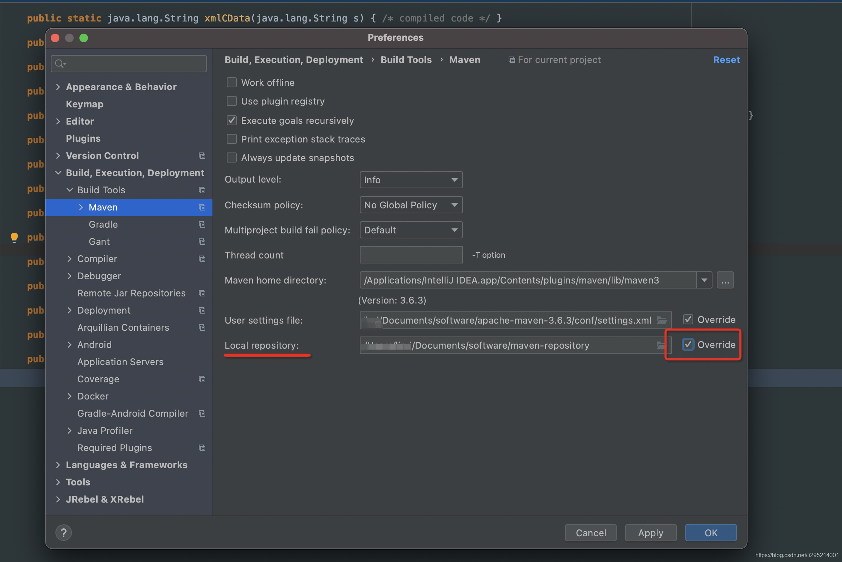Screen dimensions: 842x562
Task: Click the Reset link
Action: click(x=726, y=59)
